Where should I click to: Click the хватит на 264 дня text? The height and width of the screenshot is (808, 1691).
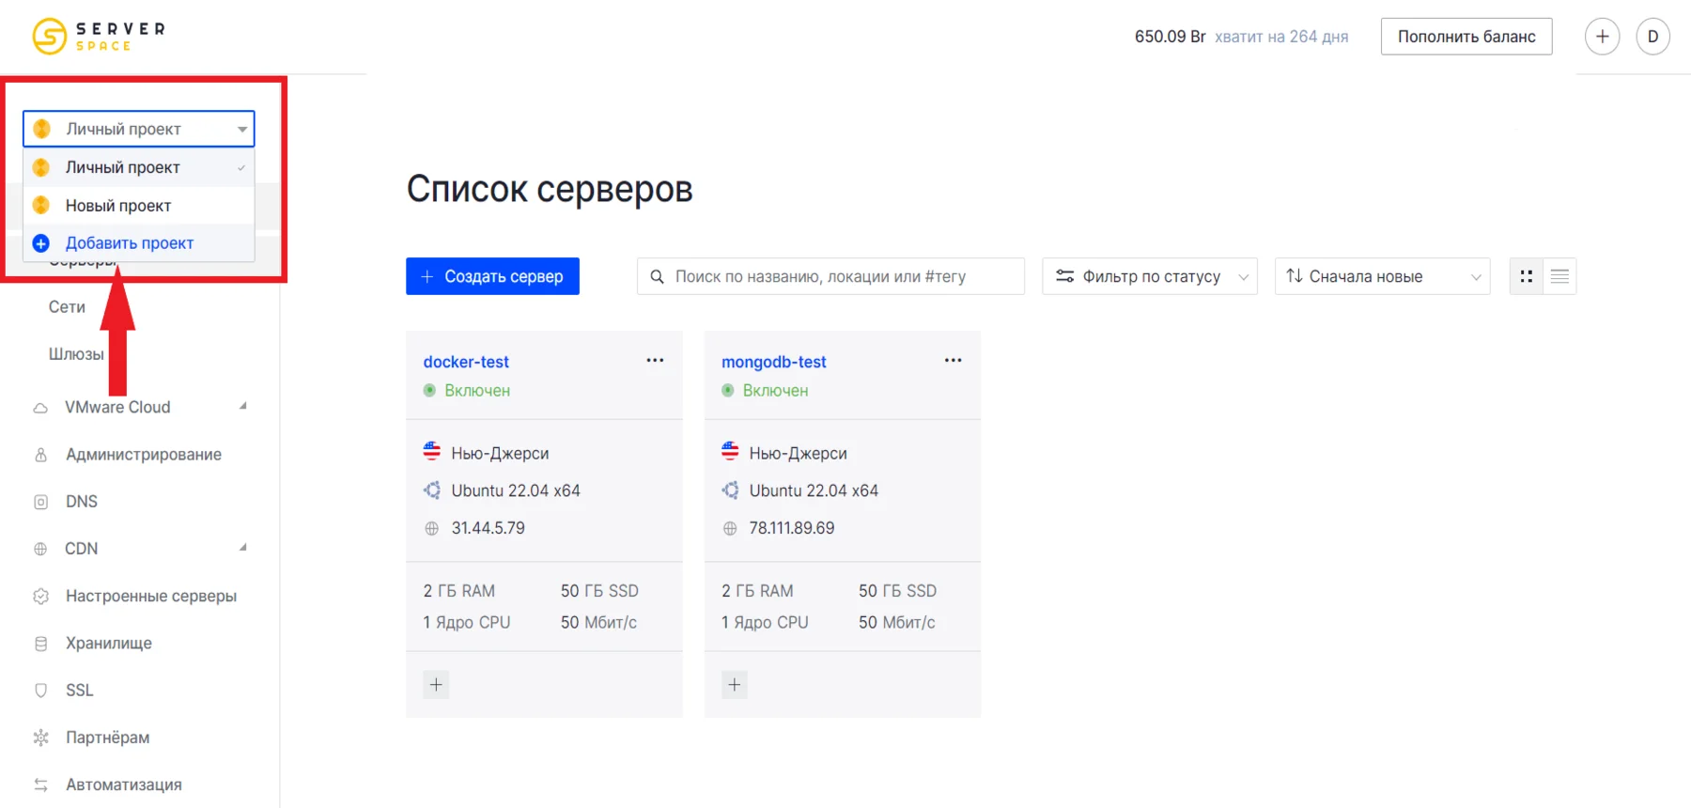tap(1281, 37)
